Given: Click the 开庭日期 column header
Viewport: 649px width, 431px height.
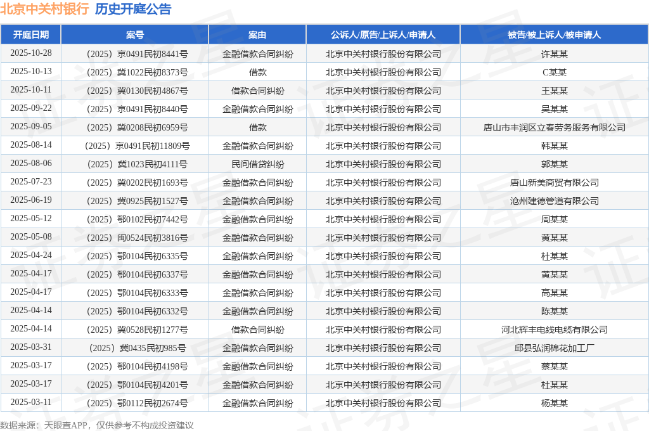Looking at the screenshot, I should [x=31, y=35].
